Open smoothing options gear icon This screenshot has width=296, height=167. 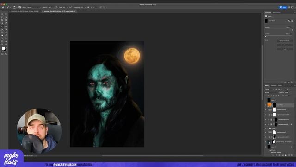coord(88,7)
